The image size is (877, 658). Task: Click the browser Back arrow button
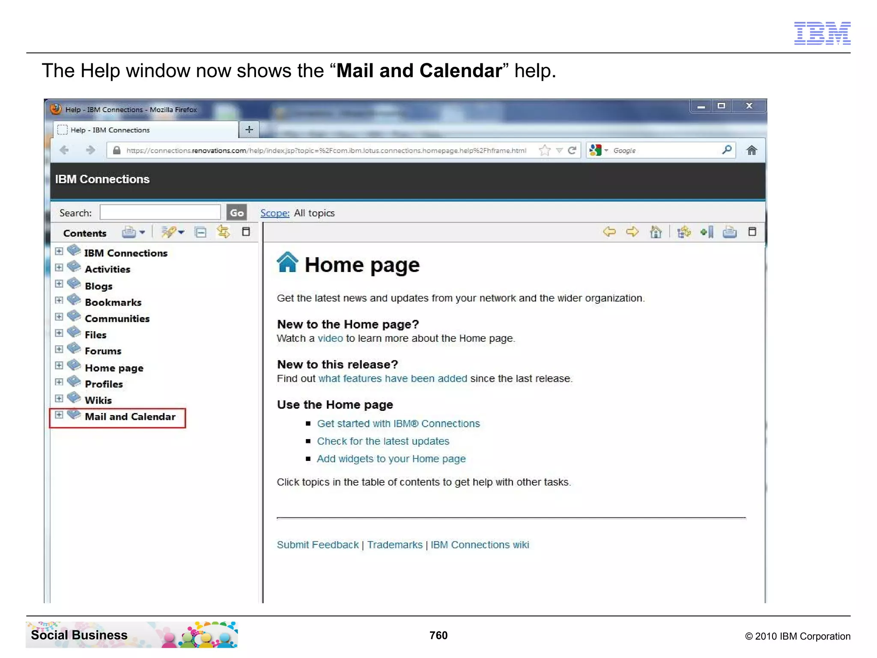64,150
